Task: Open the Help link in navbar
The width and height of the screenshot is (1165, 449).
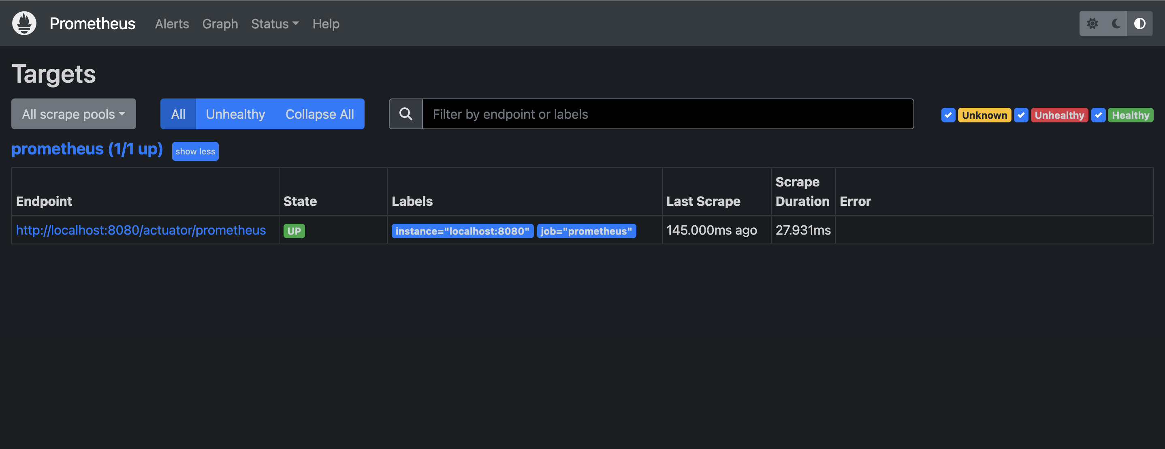Action: [326, 24]
